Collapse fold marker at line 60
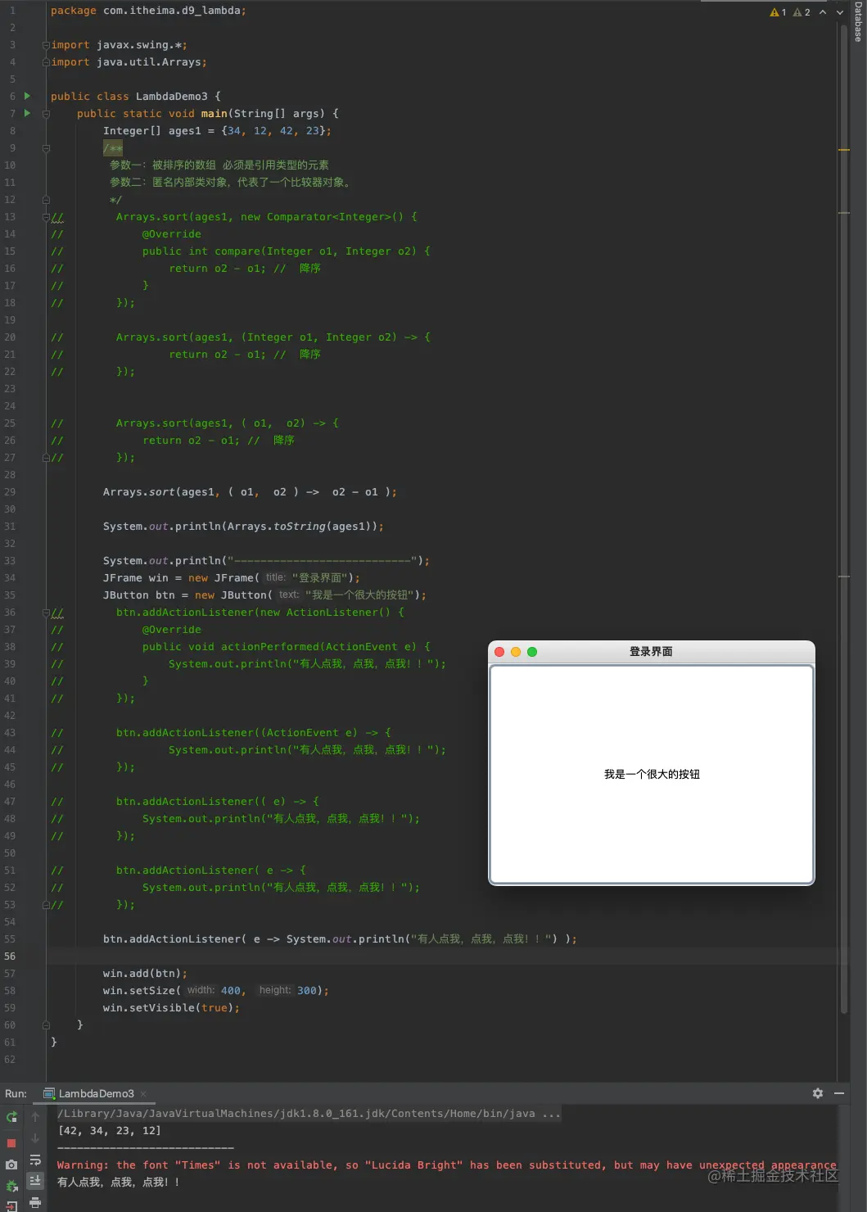867x1212 pixels. [46, 1025]
